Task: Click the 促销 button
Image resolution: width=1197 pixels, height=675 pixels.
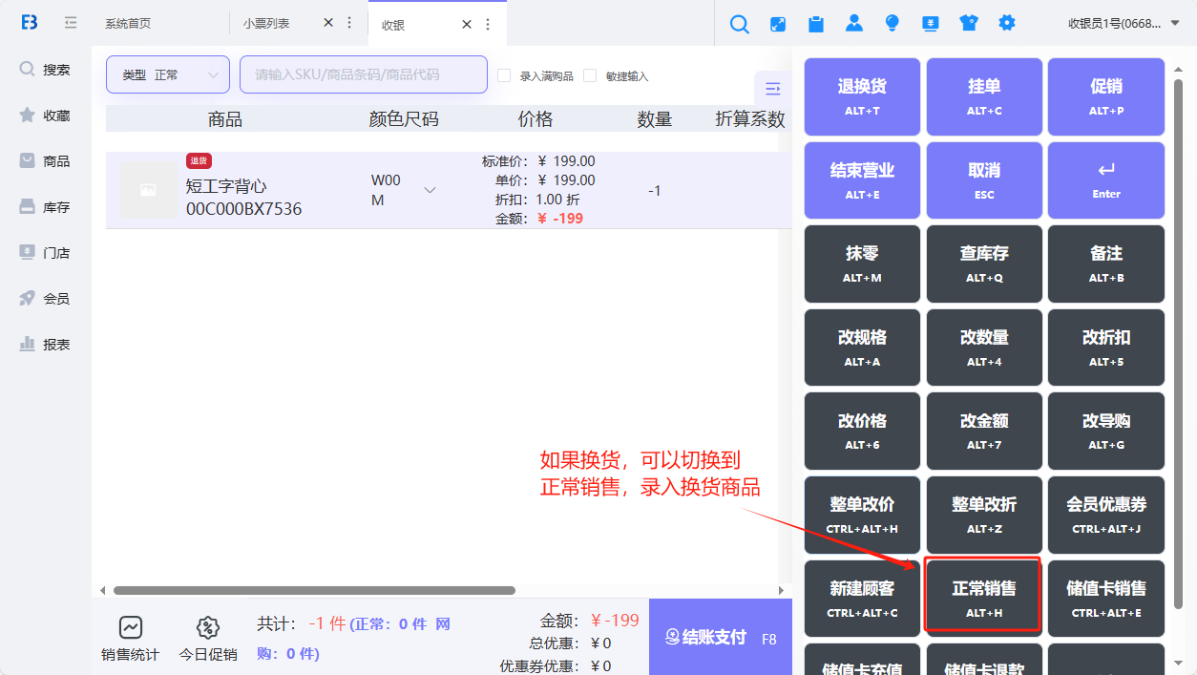Action: [x=1106, y=96]
